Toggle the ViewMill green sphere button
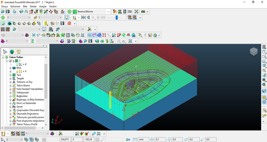Image resolution: width=267 pixels, height=142 pixels. (3, 23)
